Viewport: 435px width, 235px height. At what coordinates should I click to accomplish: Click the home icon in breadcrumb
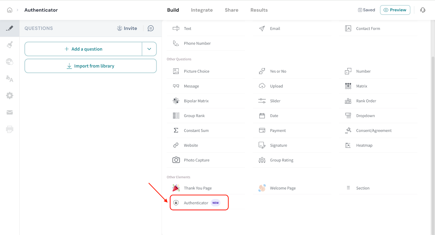[x=10, y=10]
